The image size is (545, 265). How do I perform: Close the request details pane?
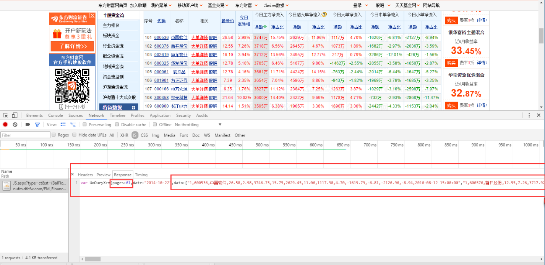click(x=73, y=175)
